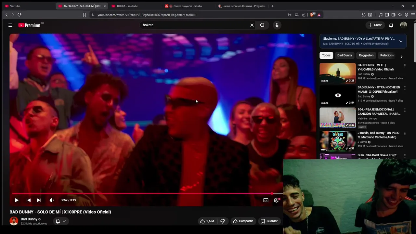Viewport: 416px width, 234px height.
Task: Click the Brave Rewards triangle icon
Action: point(319,15)
